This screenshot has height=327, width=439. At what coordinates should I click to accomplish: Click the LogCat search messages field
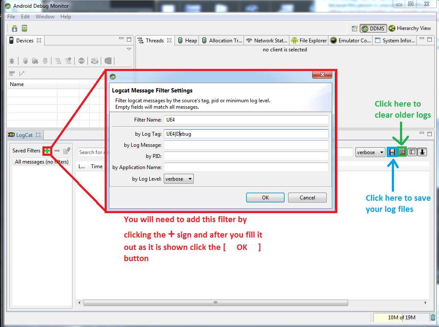92,152
